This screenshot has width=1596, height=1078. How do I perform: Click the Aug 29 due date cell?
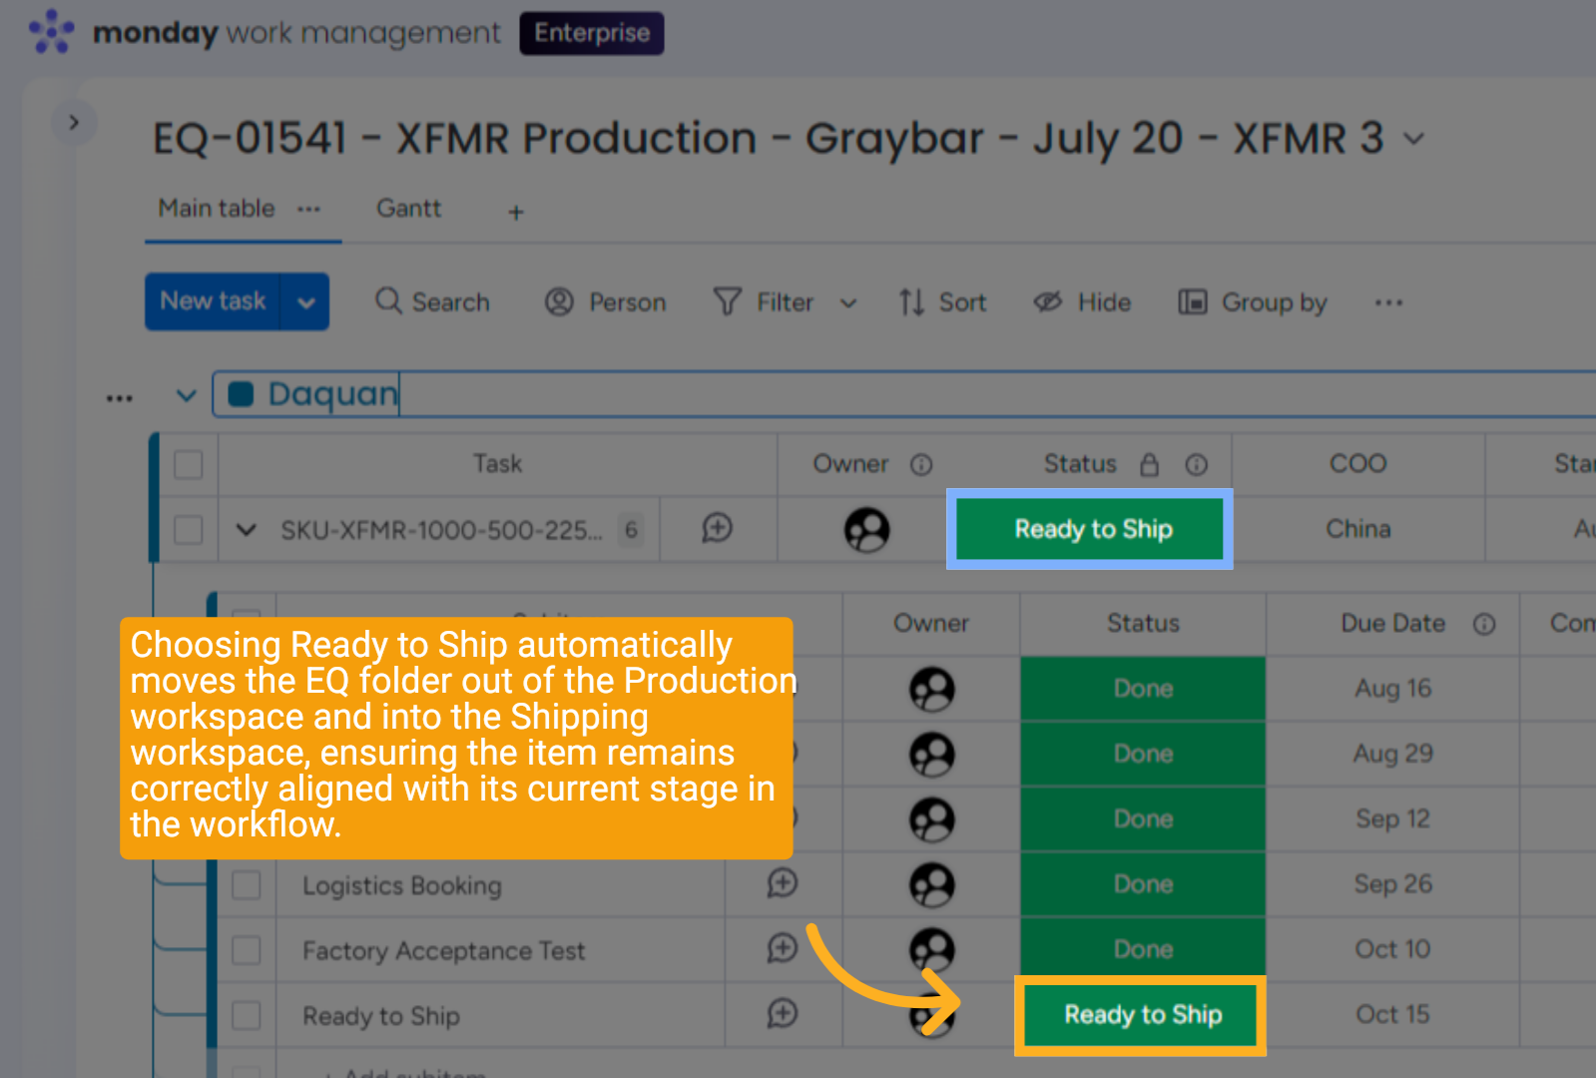[1392, 754]
